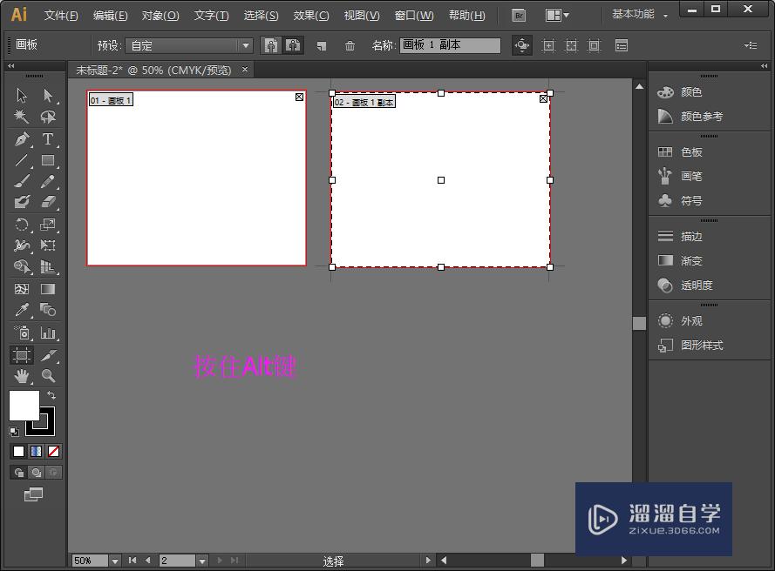
Task: Set portrait artboard orientation
Action: click(x=271, y=45)
